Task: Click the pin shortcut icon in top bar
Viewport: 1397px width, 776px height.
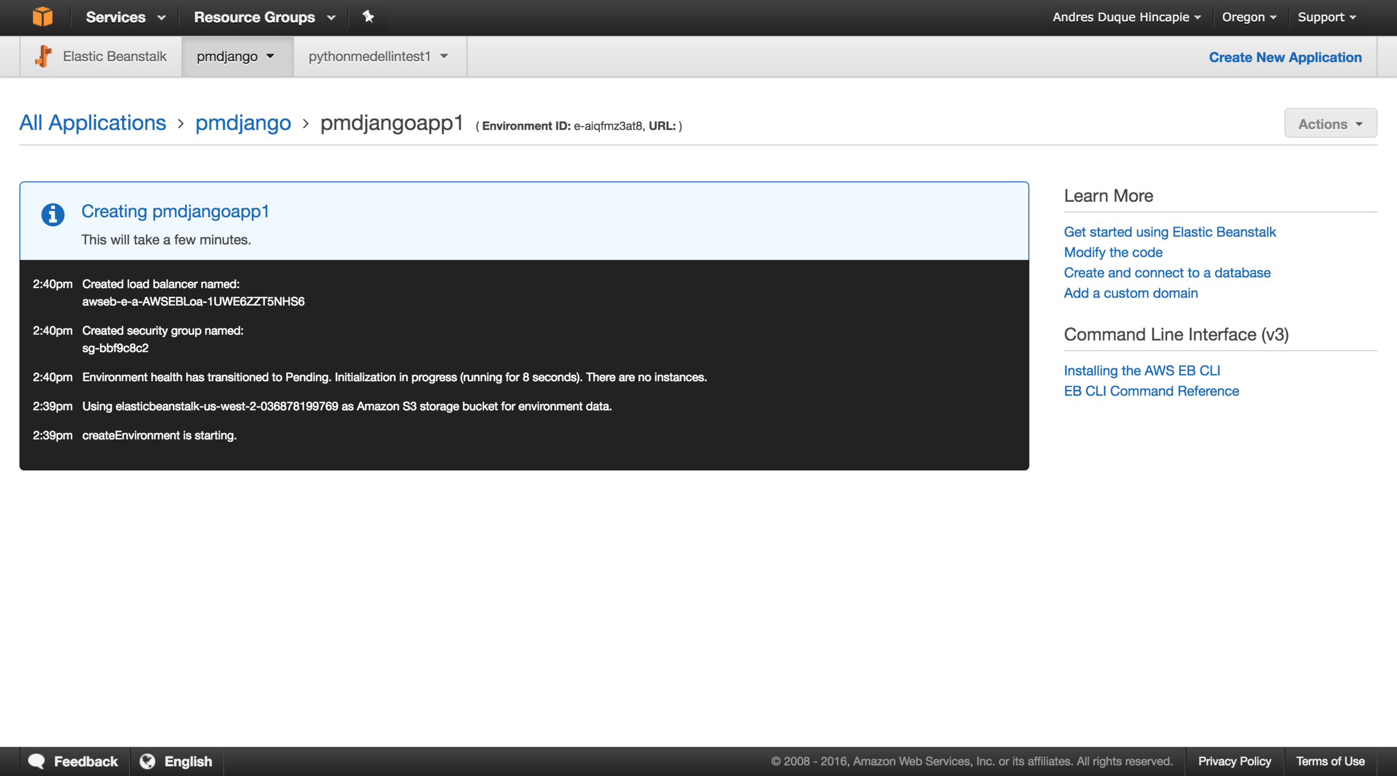Action: click(368, 17)
